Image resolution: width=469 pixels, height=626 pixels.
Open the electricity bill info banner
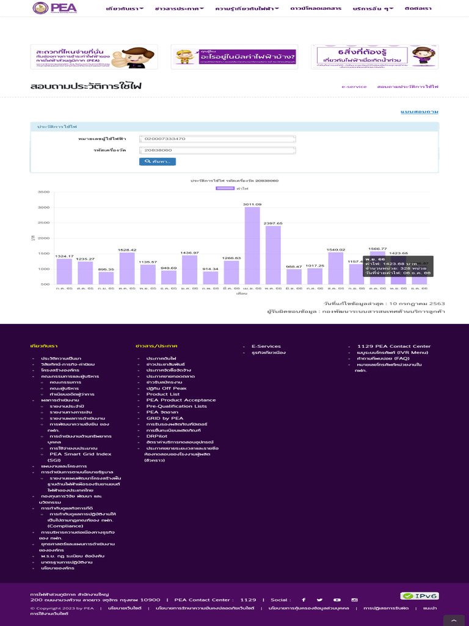pos(234,57)
